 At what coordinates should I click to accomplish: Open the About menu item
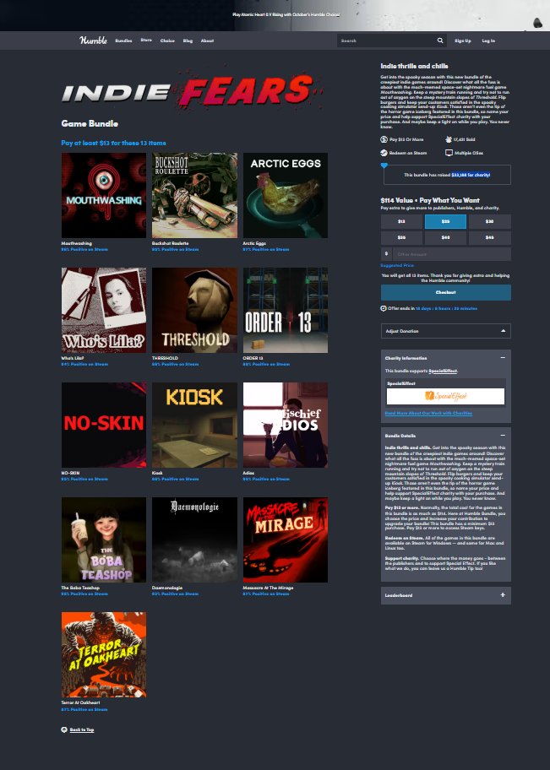[x=207, y=41]
